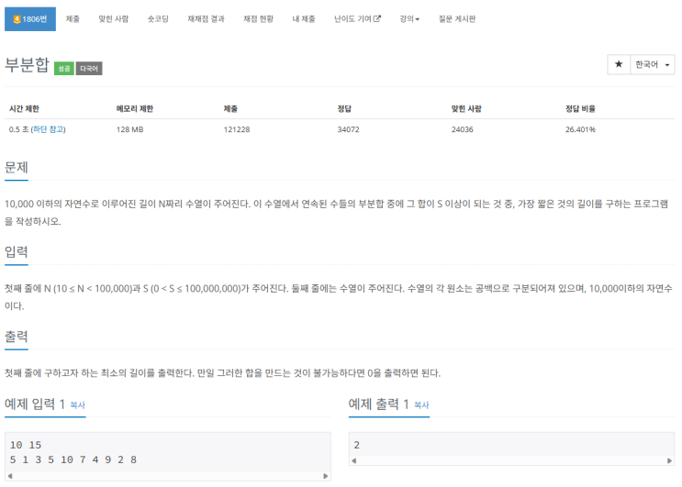
Task: Click the external-link icon beside 난이도 기여
Action: point(377,18)
